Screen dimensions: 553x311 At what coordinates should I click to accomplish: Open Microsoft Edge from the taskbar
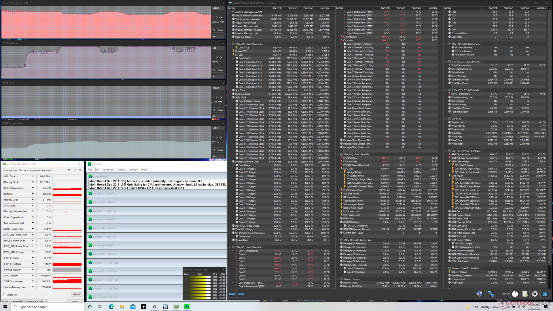coord(111,307)
